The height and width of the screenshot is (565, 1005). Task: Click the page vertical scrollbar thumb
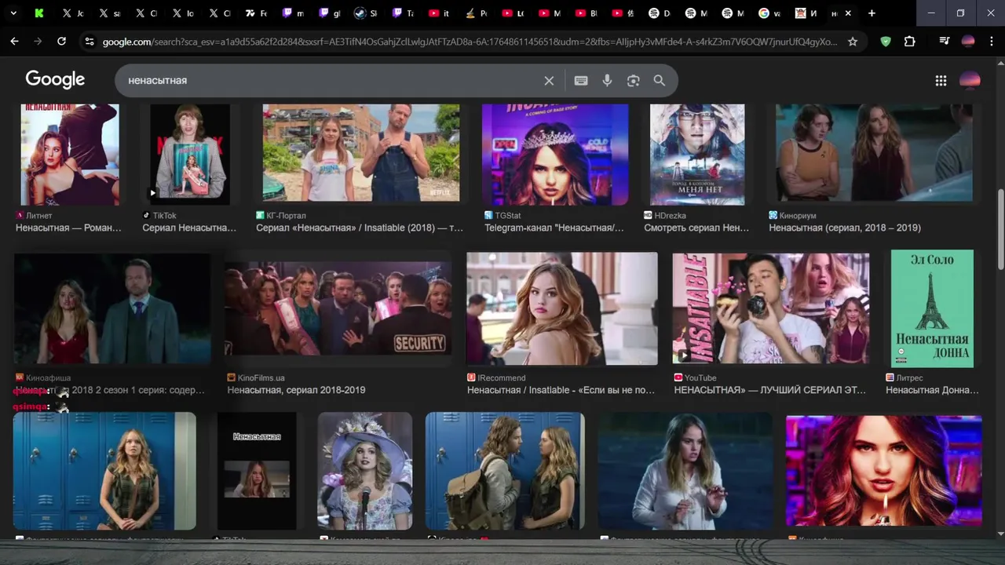coord(1000,229)
